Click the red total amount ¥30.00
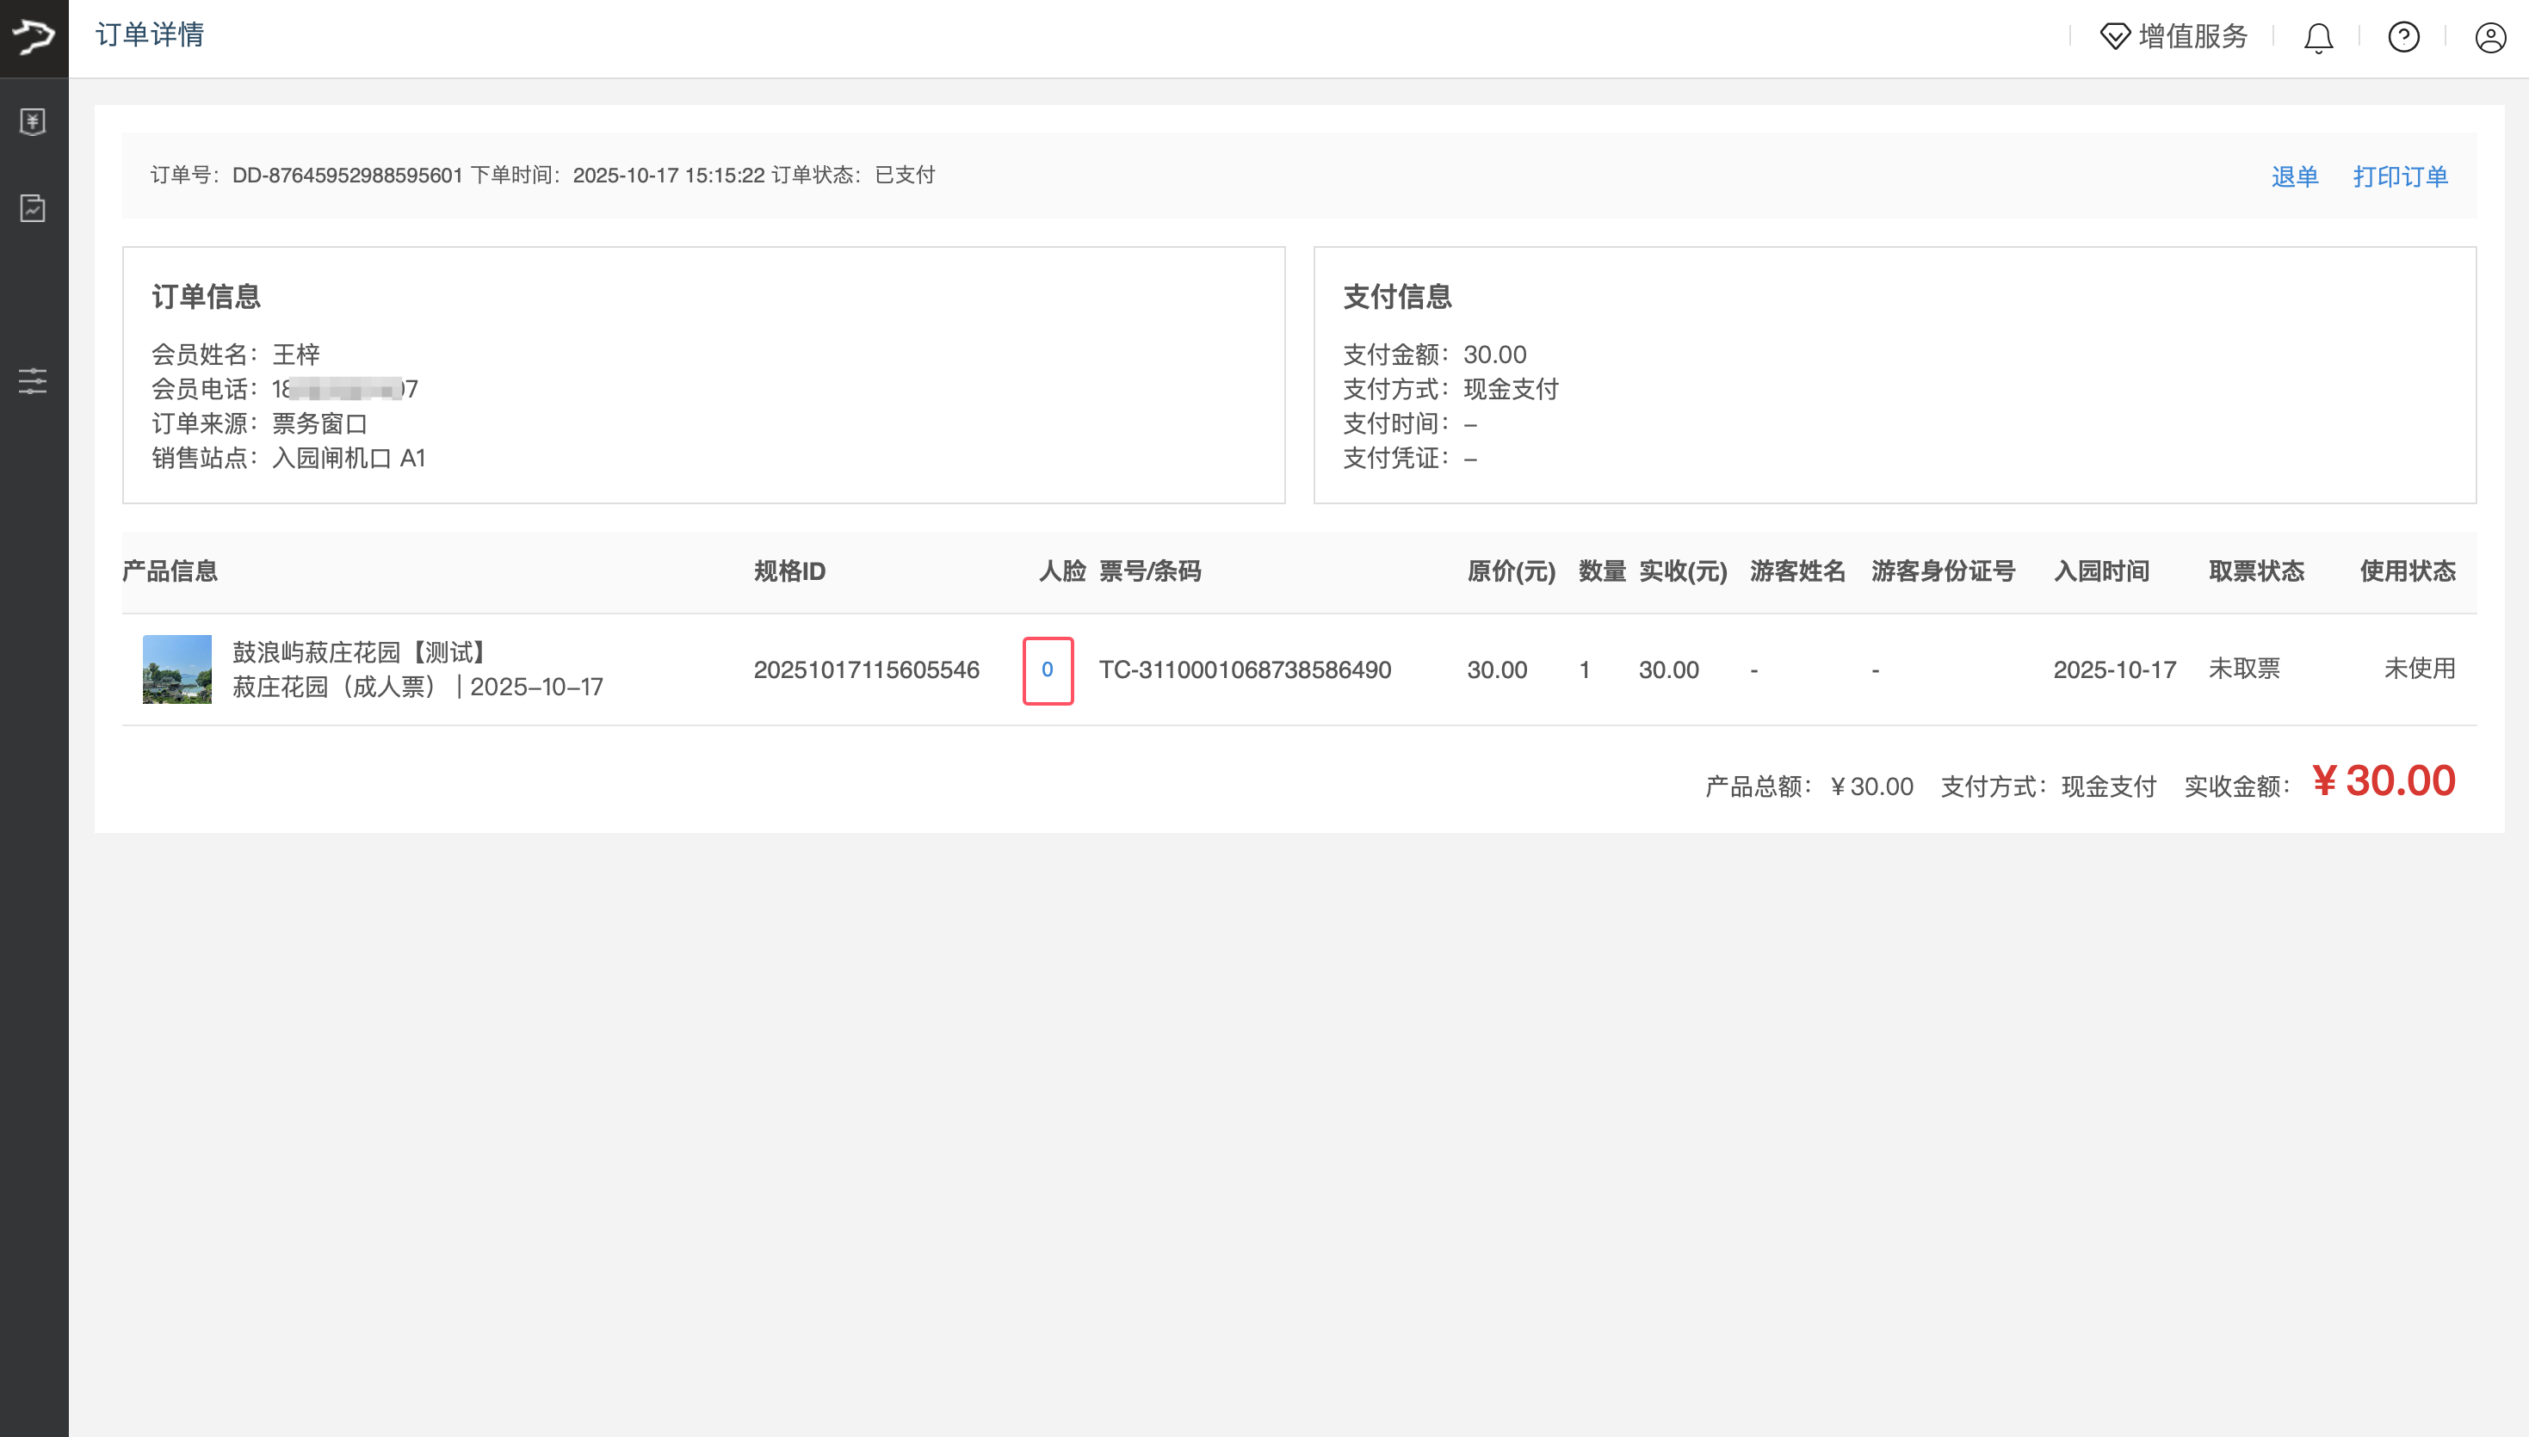Viewport: 2529px width, 1437px height. (2385, 780)
